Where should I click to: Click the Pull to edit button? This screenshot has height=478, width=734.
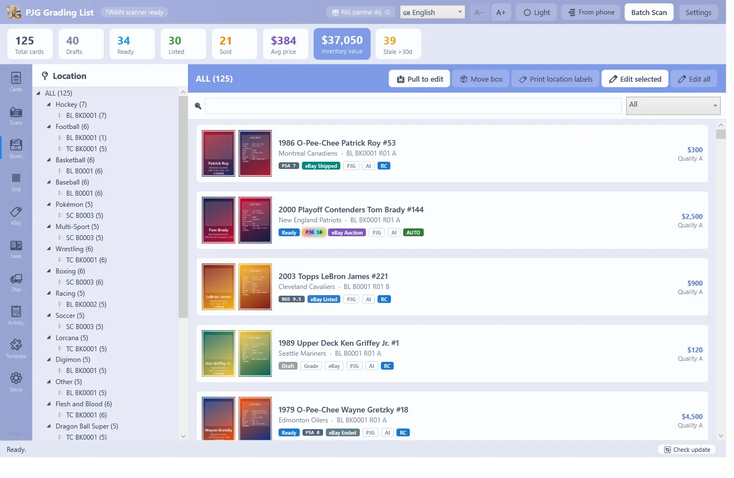[x=419, y=79]
